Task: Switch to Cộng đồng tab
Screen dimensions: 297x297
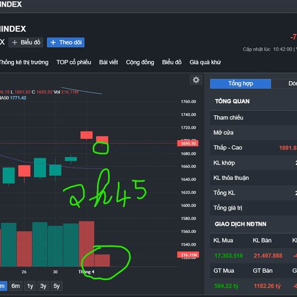Action: coord(140,62)
